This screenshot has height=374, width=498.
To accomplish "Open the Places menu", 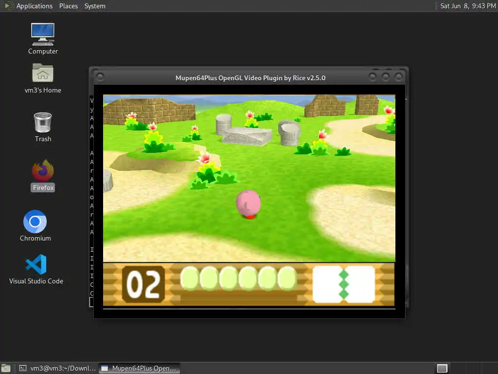I will (x=68, y=6).
